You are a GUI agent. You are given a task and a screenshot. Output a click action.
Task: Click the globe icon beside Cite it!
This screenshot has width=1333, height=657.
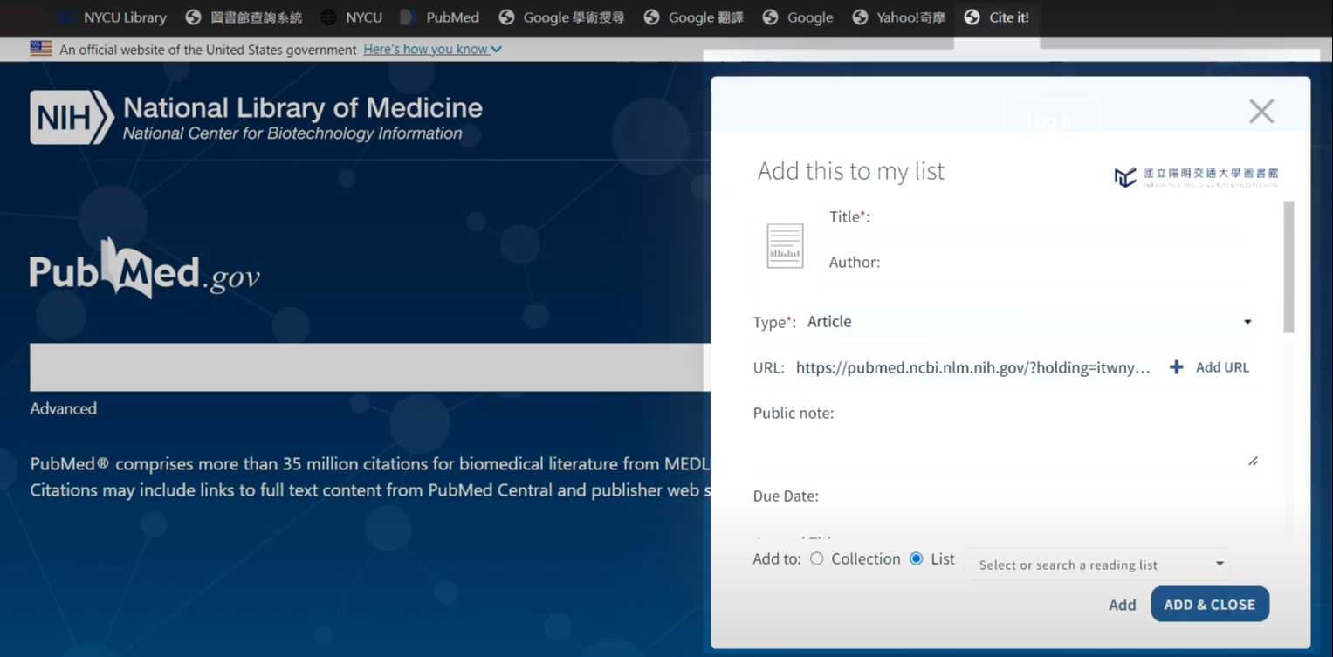click(x=972, y=17)
